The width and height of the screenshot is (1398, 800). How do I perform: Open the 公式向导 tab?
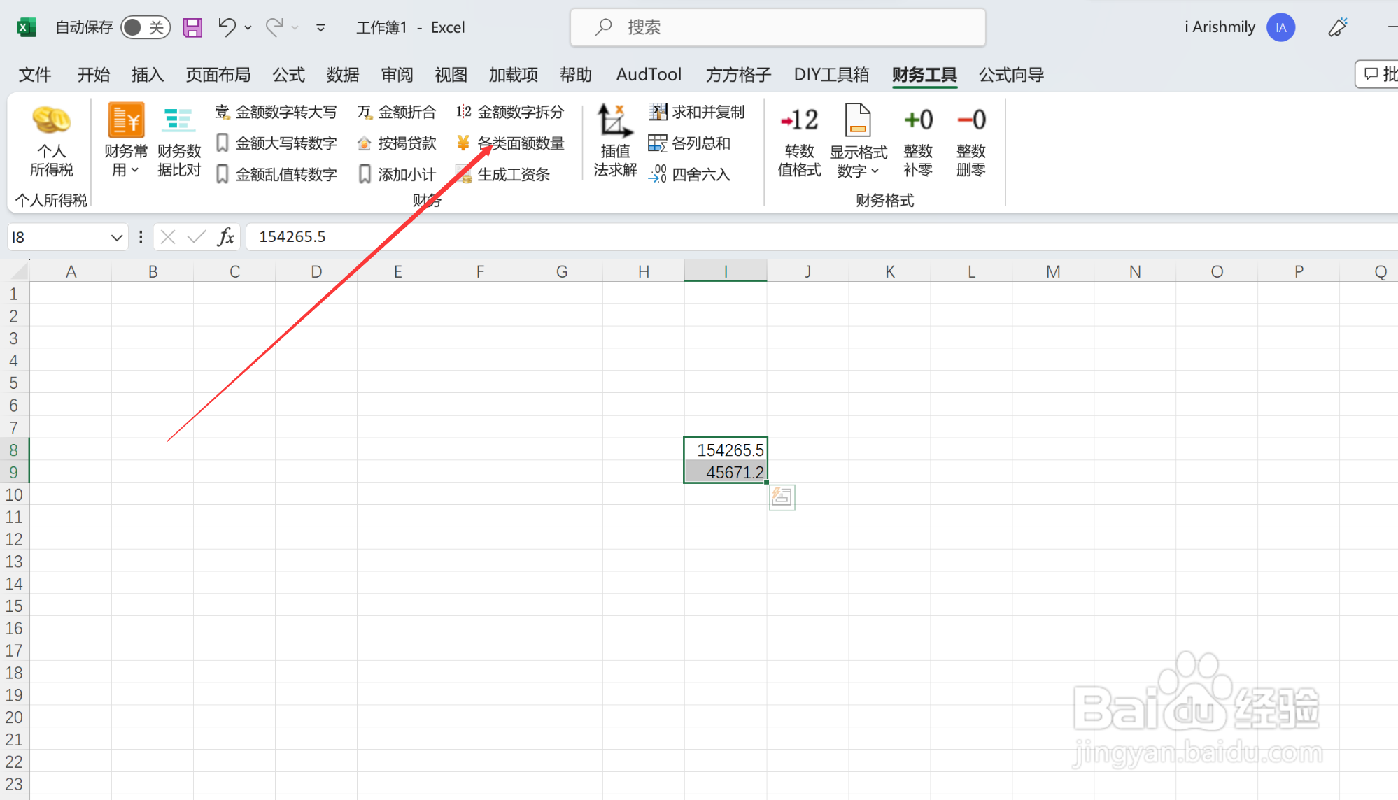pos(1011,75)
